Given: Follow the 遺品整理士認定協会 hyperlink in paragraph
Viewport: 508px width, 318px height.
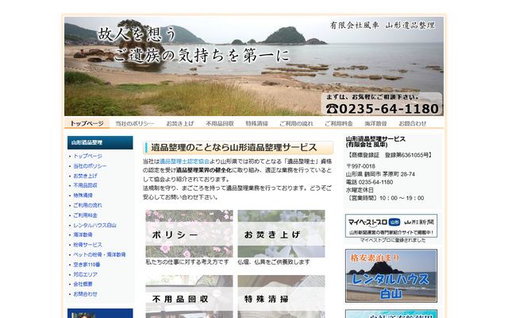Looking at the screenshot, I should 184,161.
